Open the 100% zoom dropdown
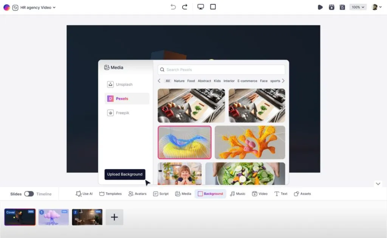The height and width of the screenshot is (238, 387). [358, 7]
